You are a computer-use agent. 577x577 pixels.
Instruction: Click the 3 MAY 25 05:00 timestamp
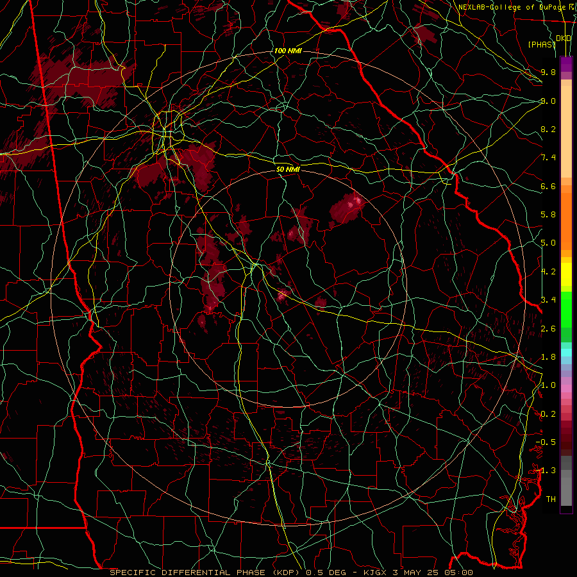(433, 573)
